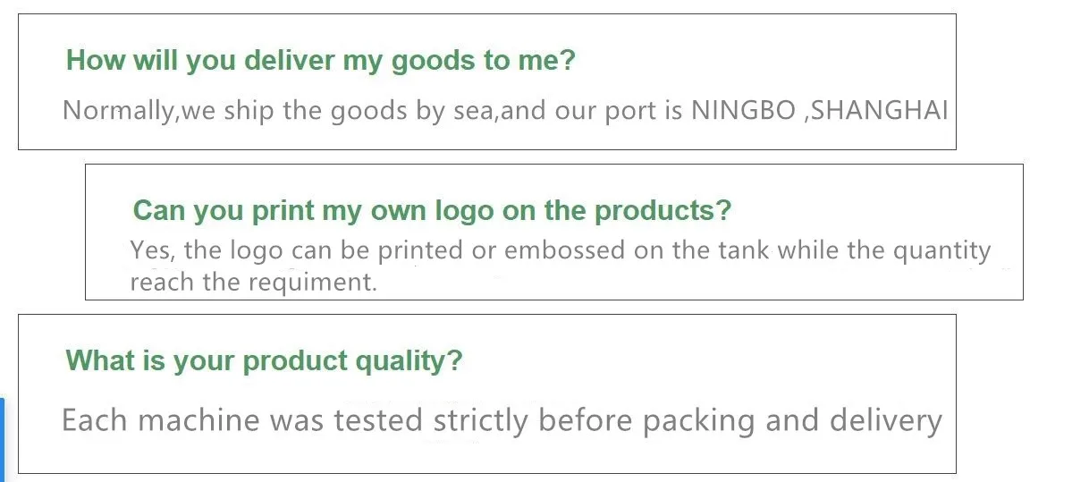Click the blue strip at the left edge
This screenshot has height=482, width=1089.
click(3, 439)
